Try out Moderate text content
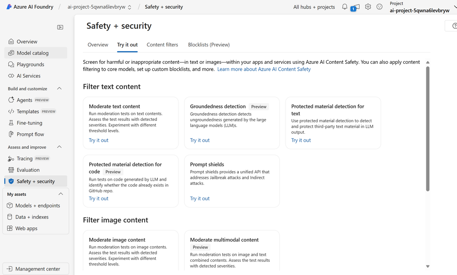The width and height of the screenshot is (457, 275). (x=98, y=140)
